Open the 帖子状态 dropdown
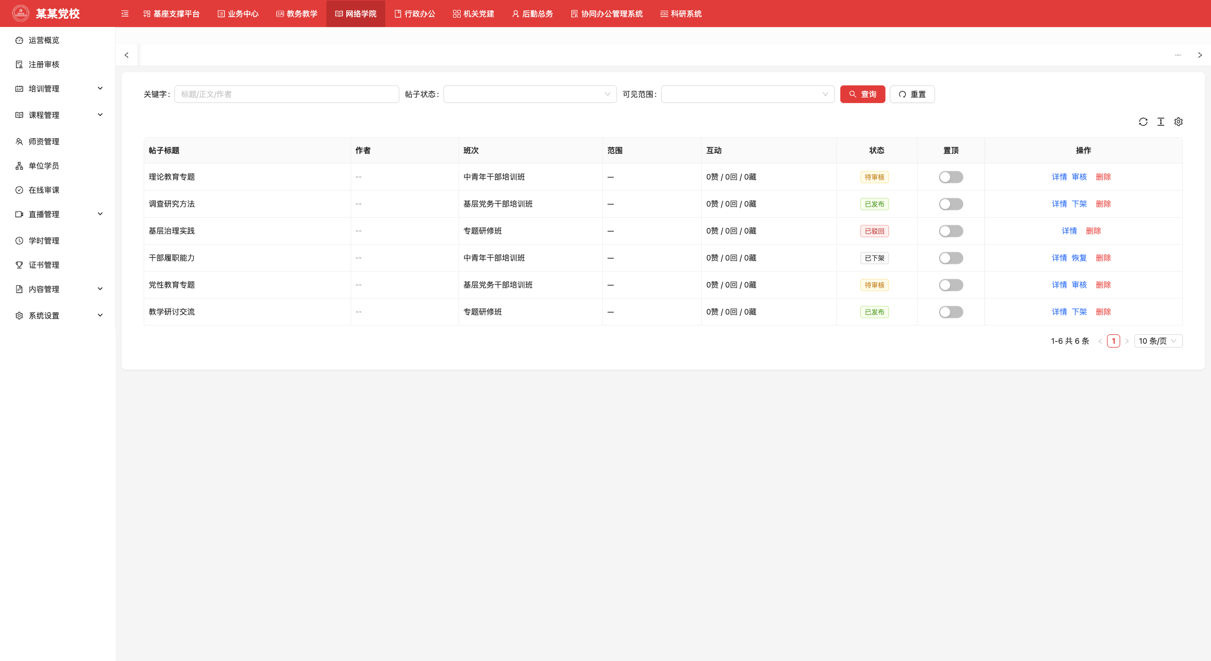Viewport: 1211px width, 661px height. [x=530, y=94]
